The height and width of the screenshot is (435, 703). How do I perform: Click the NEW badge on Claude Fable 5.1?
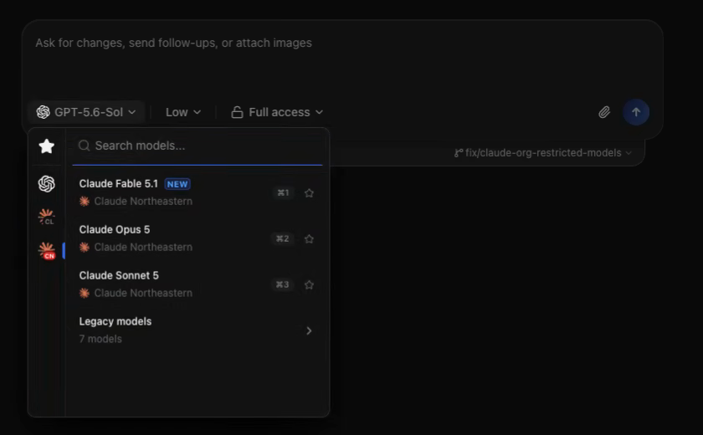[177, 184]
